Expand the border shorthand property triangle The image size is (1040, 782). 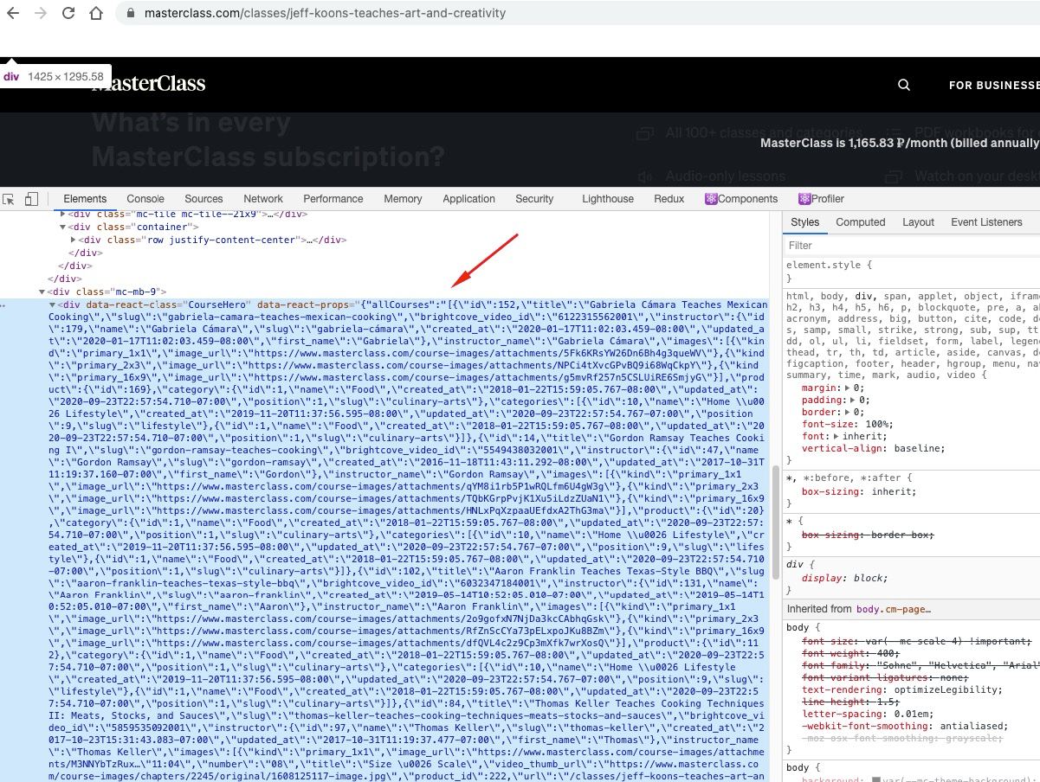point(847,413)
